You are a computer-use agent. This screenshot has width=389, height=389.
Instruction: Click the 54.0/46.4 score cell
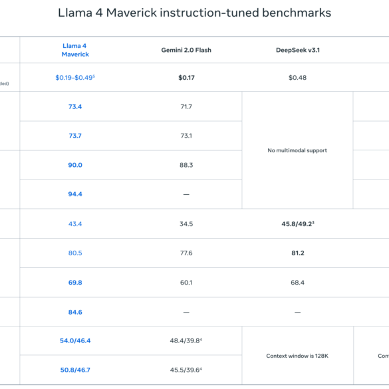(75, 340)
